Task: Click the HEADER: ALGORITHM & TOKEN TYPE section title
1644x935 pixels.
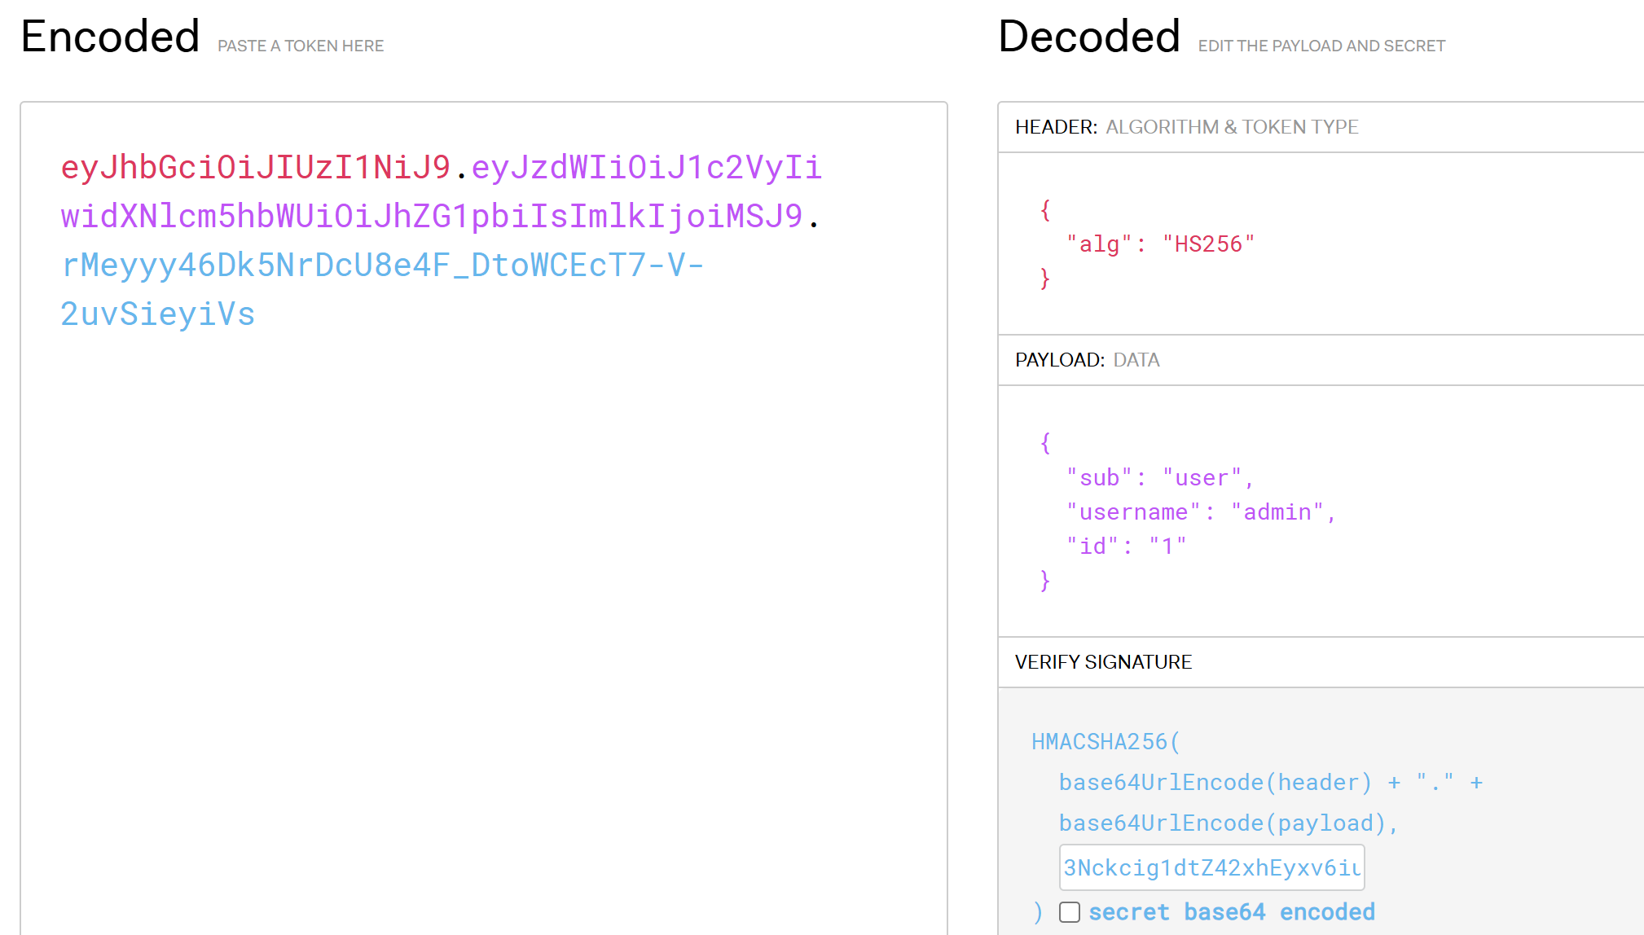Action: (1186, 127)
